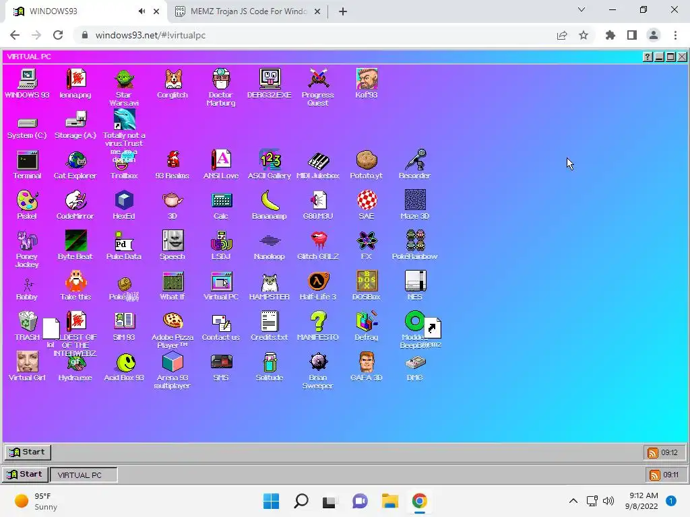This screenshot has width=690, height=517.
Task: Open the Doctor Marburg icon
Action: point(221,79)
